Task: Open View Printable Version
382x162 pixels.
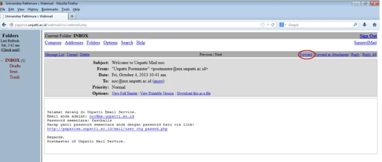Action: (157, 93)
